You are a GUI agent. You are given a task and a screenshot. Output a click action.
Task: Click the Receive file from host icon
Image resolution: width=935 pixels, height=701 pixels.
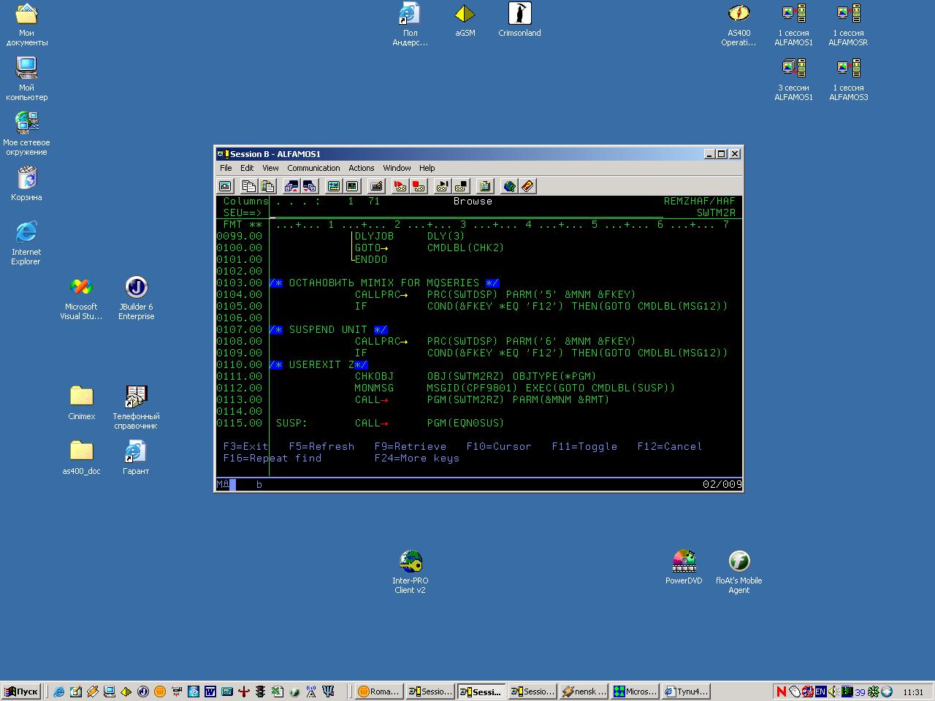pyautogui.click(x=309, y=186)
